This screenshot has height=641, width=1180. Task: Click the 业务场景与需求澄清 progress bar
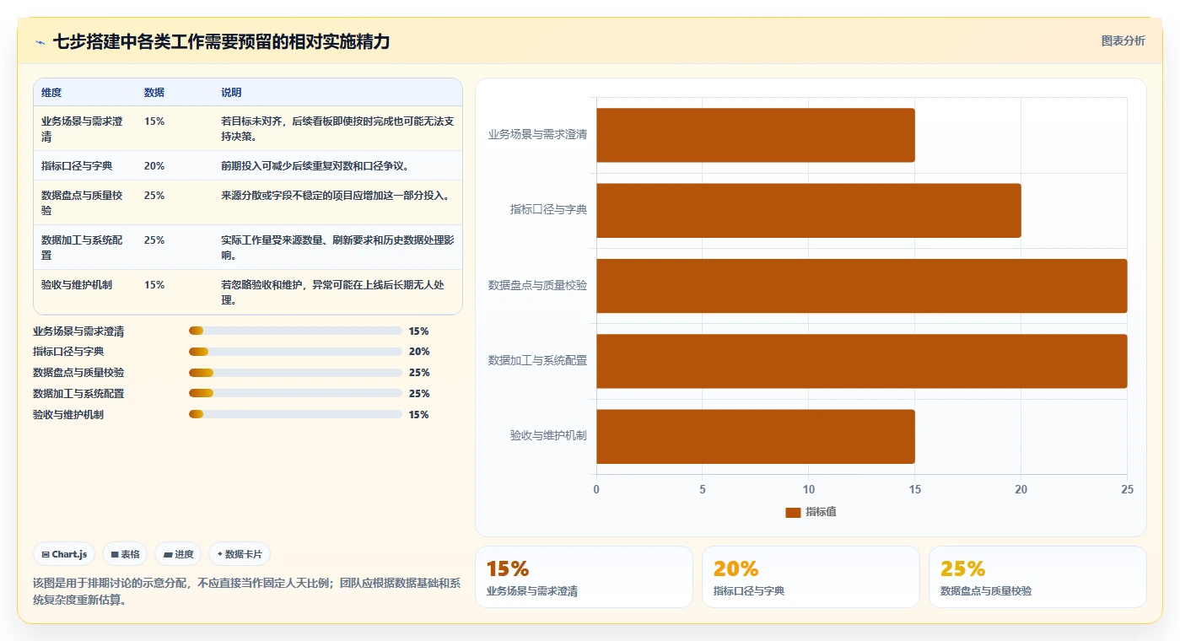295,331
